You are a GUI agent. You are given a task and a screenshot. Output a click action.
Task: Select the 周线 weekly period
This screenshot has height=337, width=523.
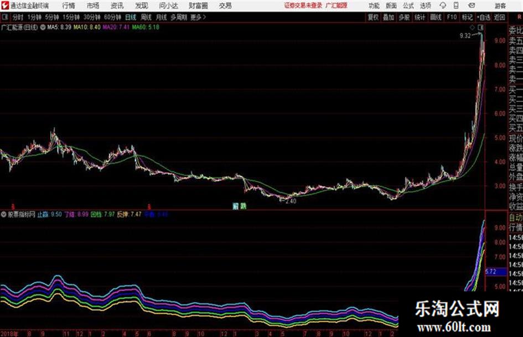[x=146, y=17]
